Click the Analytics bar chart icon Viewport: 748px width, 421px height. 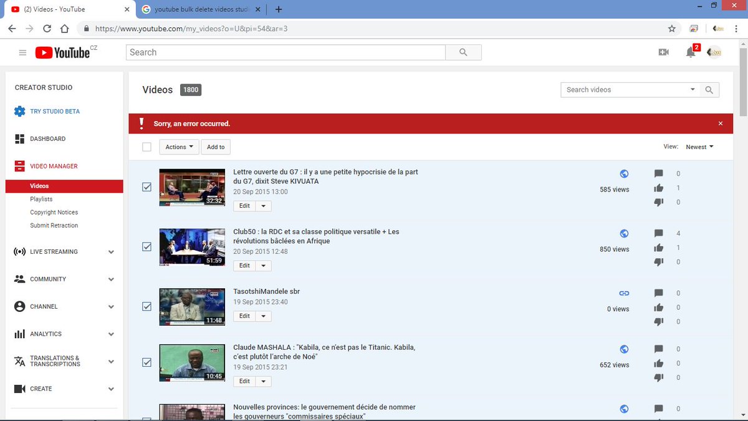tap(19, 334)
